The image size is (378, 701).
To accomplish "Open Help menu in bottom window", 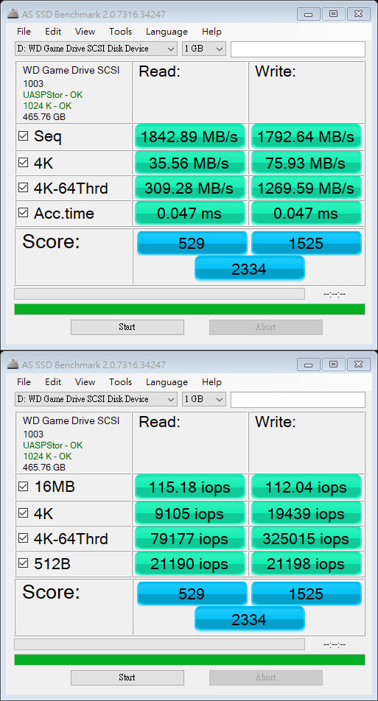I will (x=211, y=381).
